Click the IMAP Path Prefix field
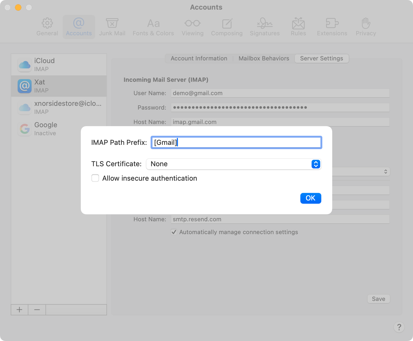Screen dimensions: 413x341 236,142
